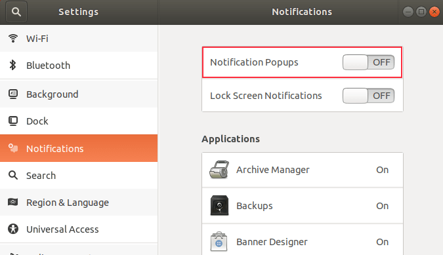Click the Applications section heading

[230, 139]
